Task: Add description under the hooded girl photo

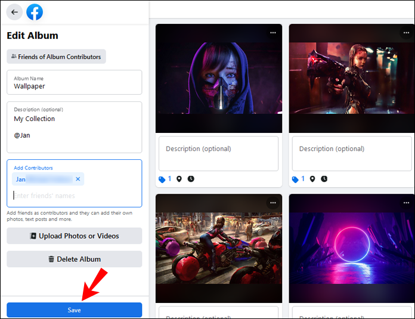Action: point(219,154)
